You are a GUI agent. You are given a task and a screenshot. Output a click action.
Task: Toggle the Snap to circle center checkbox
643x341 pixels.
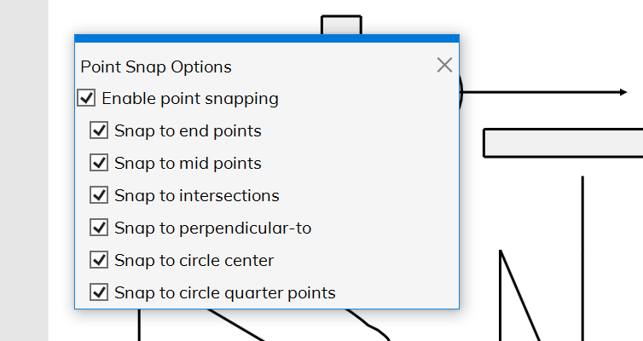click(x=99, y=260)
